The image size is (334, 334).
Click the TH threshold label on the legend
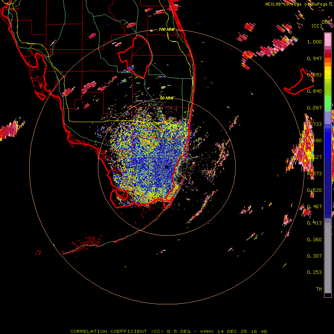(319, 289)
